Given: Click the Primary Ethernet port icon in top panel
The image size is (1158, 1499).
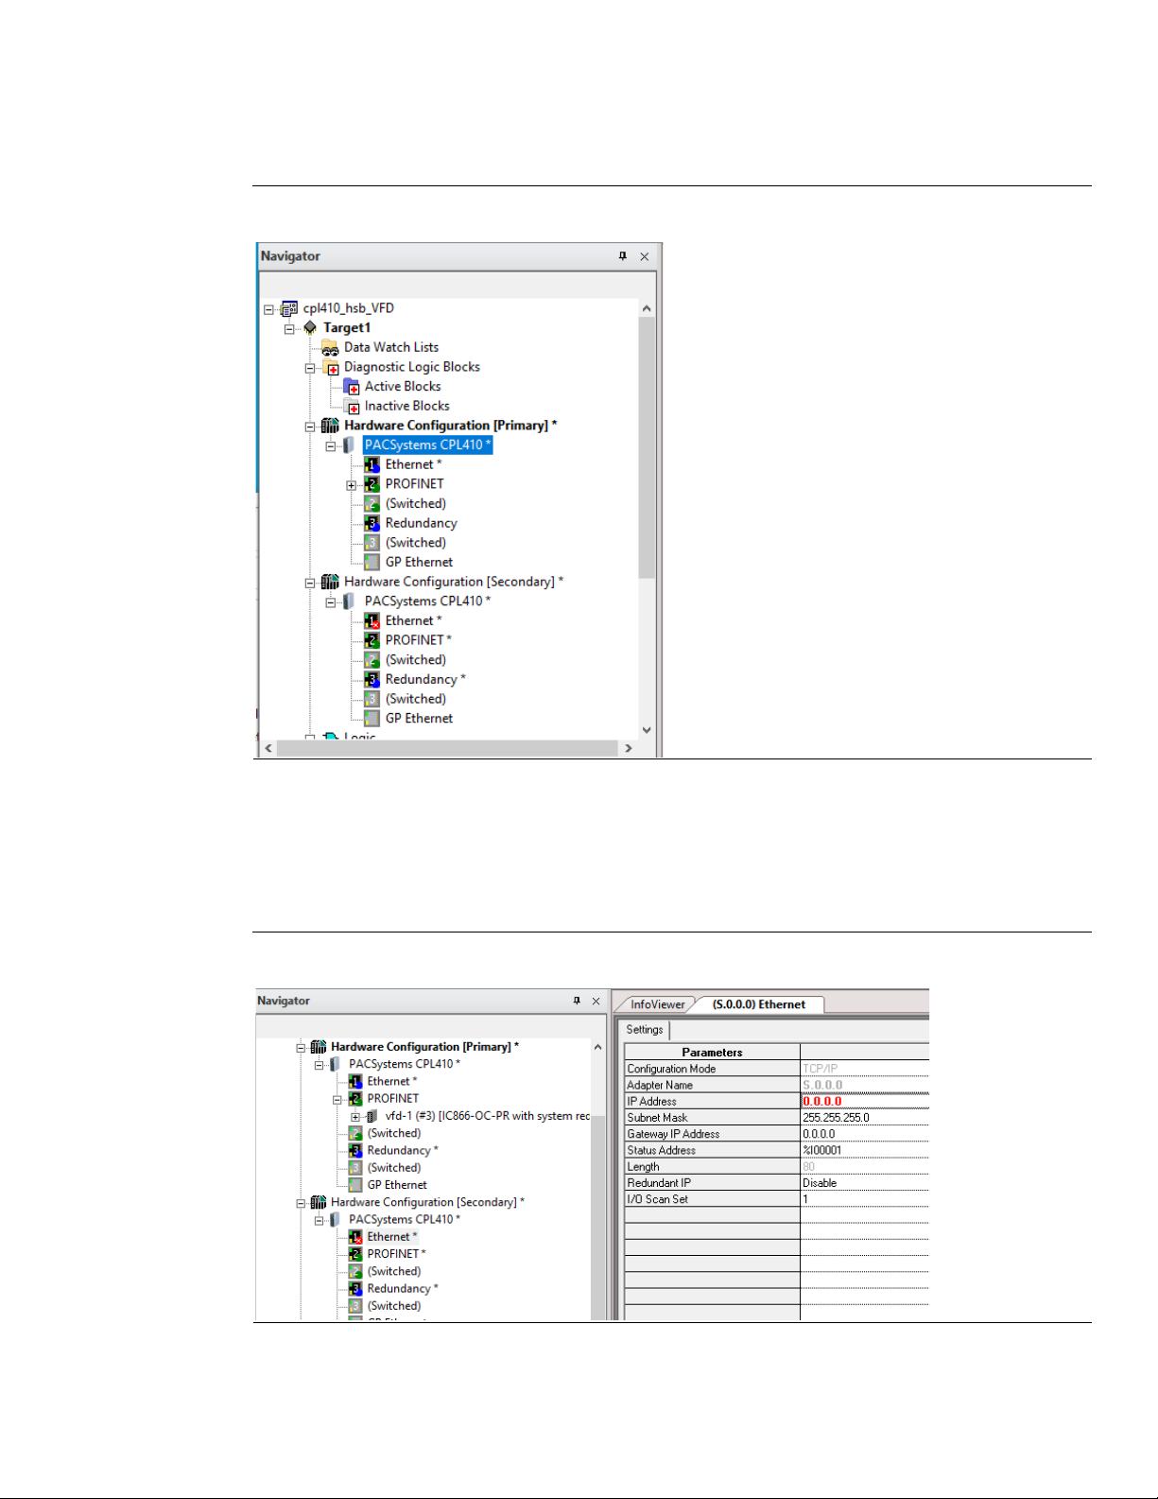Looking at the screenshot, I should pos(372,464).
